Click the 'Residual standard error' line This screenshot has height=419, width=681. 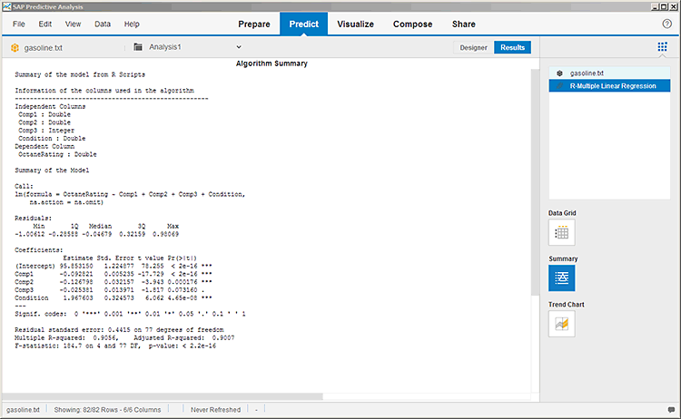pos(119,329)
